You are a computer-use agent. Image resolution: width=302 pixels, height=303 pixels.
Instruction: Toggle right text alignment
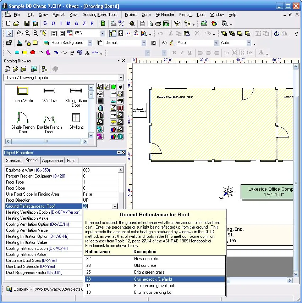pyautogui.click(x=216, y=52)
